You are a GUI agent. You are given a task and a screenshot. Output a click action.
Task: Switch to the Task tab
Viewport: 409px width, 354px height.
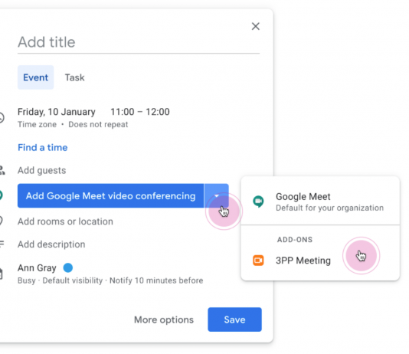coord(74,77)
